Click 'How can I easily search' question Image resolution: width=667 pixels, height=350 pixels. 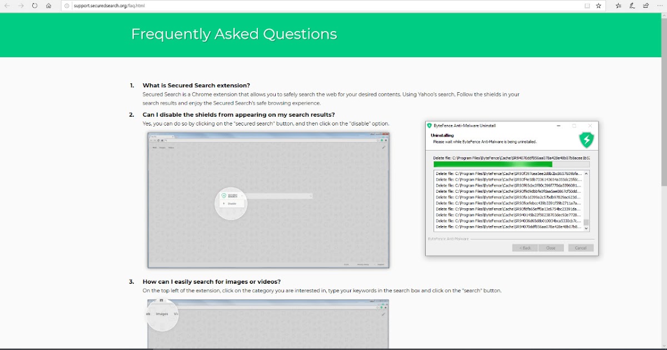211,282
